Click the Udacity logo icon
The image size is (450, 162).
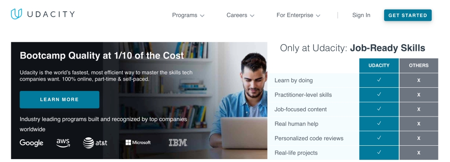pos(16,14)
